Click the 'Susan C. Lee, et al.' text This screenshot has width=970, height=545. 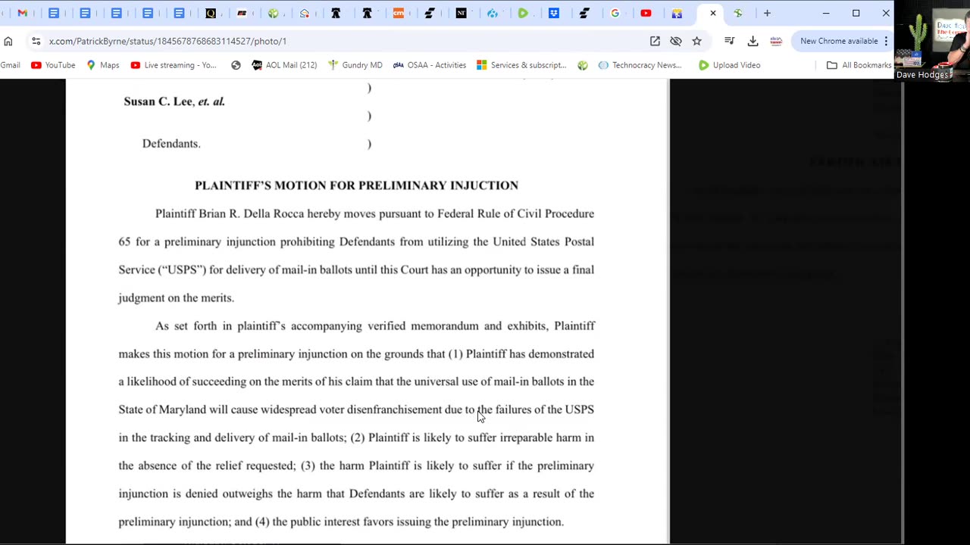pyautogui.click(x=174, y=101)
